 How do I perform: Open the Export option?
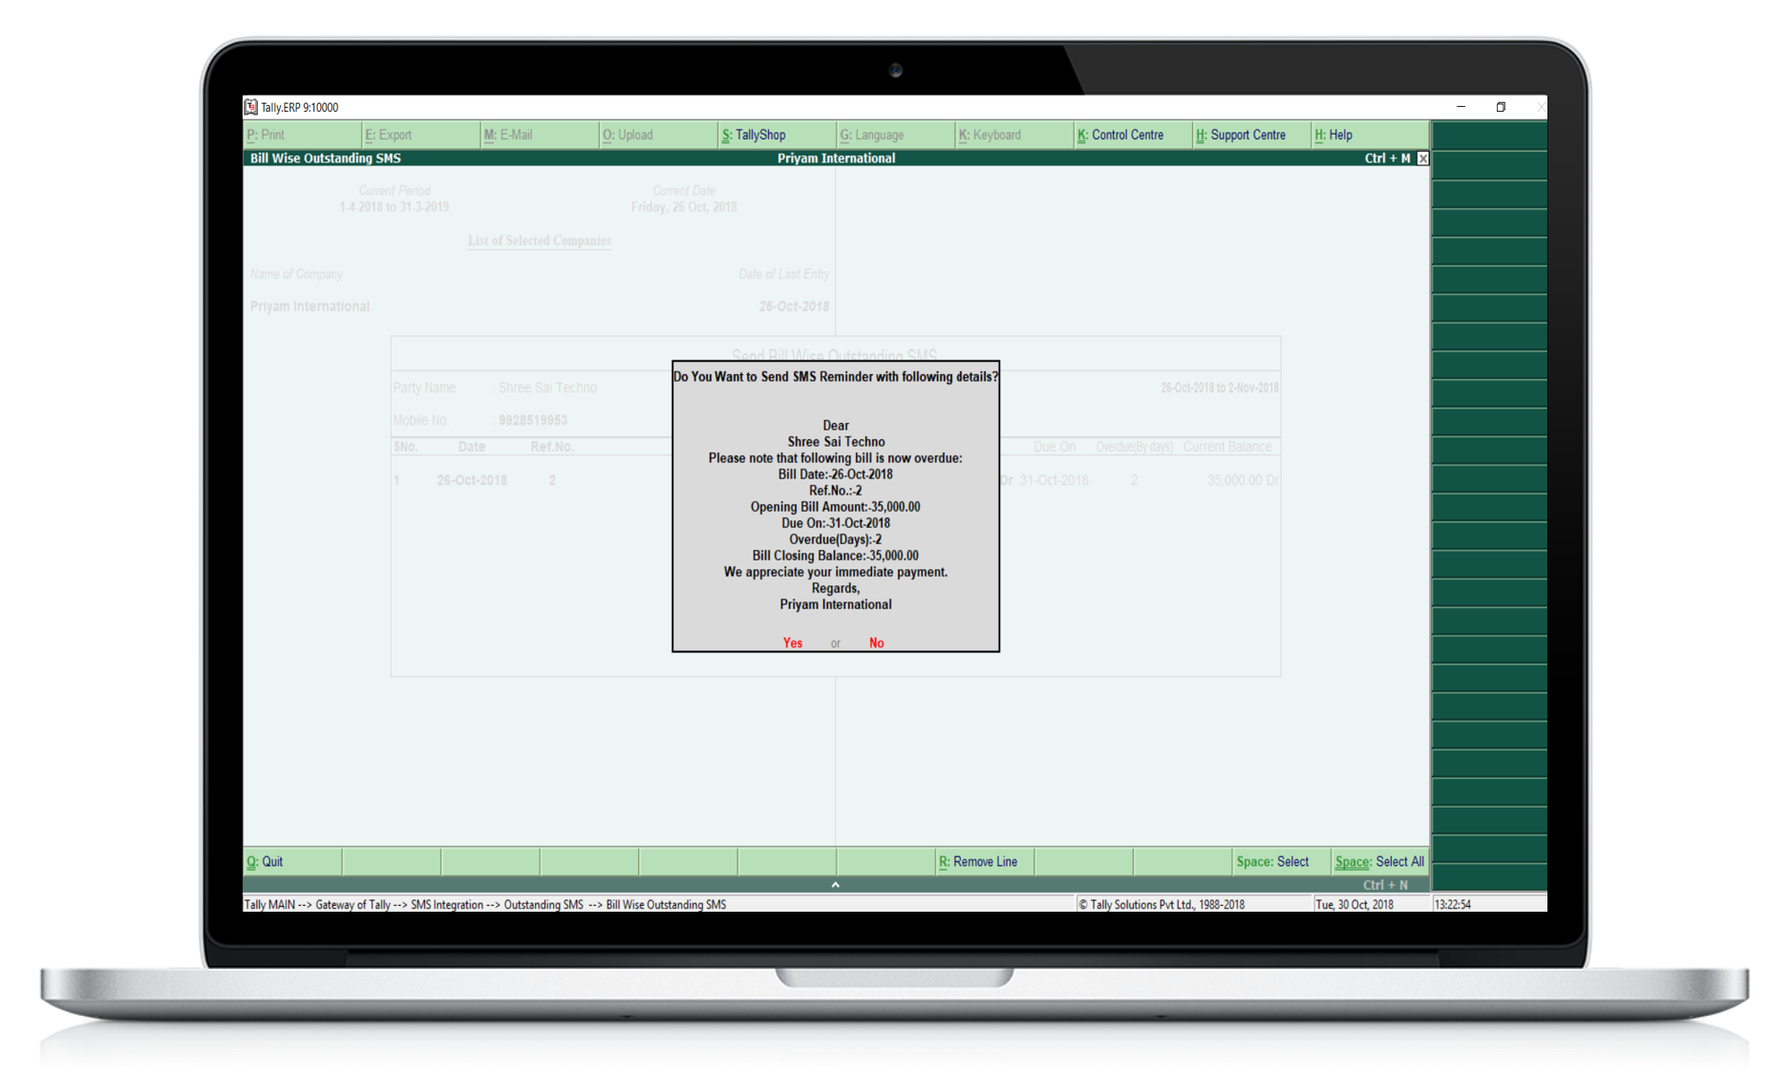421,135
